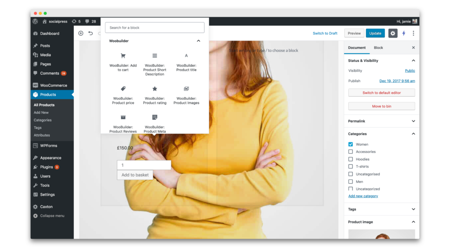Insert WooBuilder Product Images block

(186, 95)
